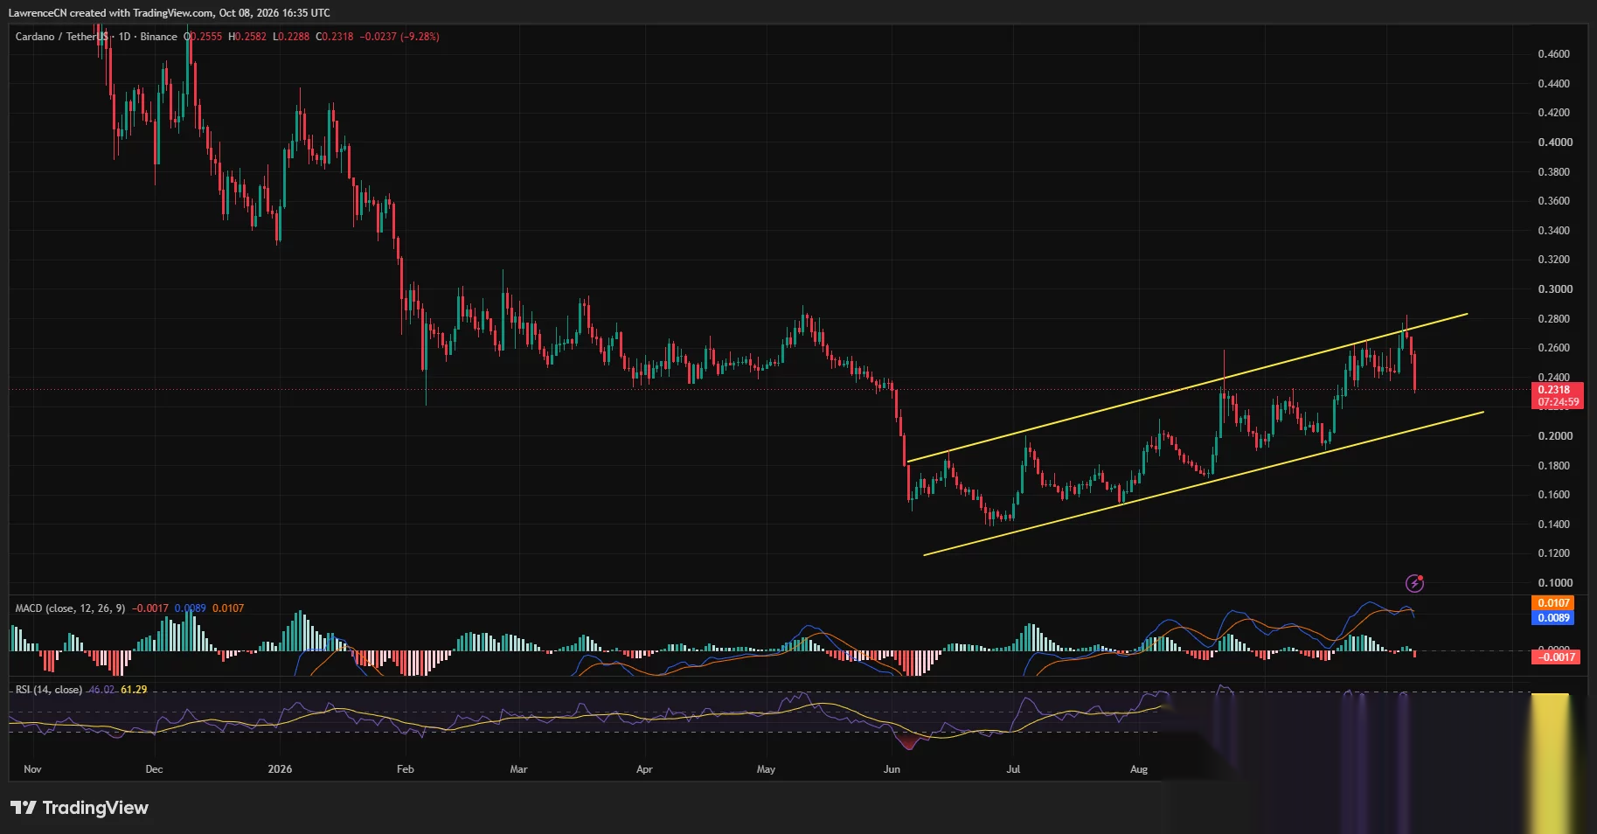This screenshot has height=834, width=1597.
Task: Click the Feb label on time axis
Action: pyautogui.click(x=405, y=769)
